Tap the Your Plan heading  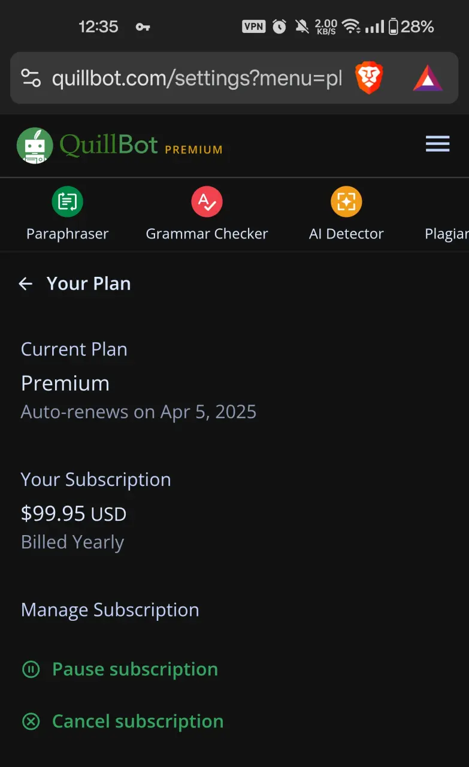[89, 284]
